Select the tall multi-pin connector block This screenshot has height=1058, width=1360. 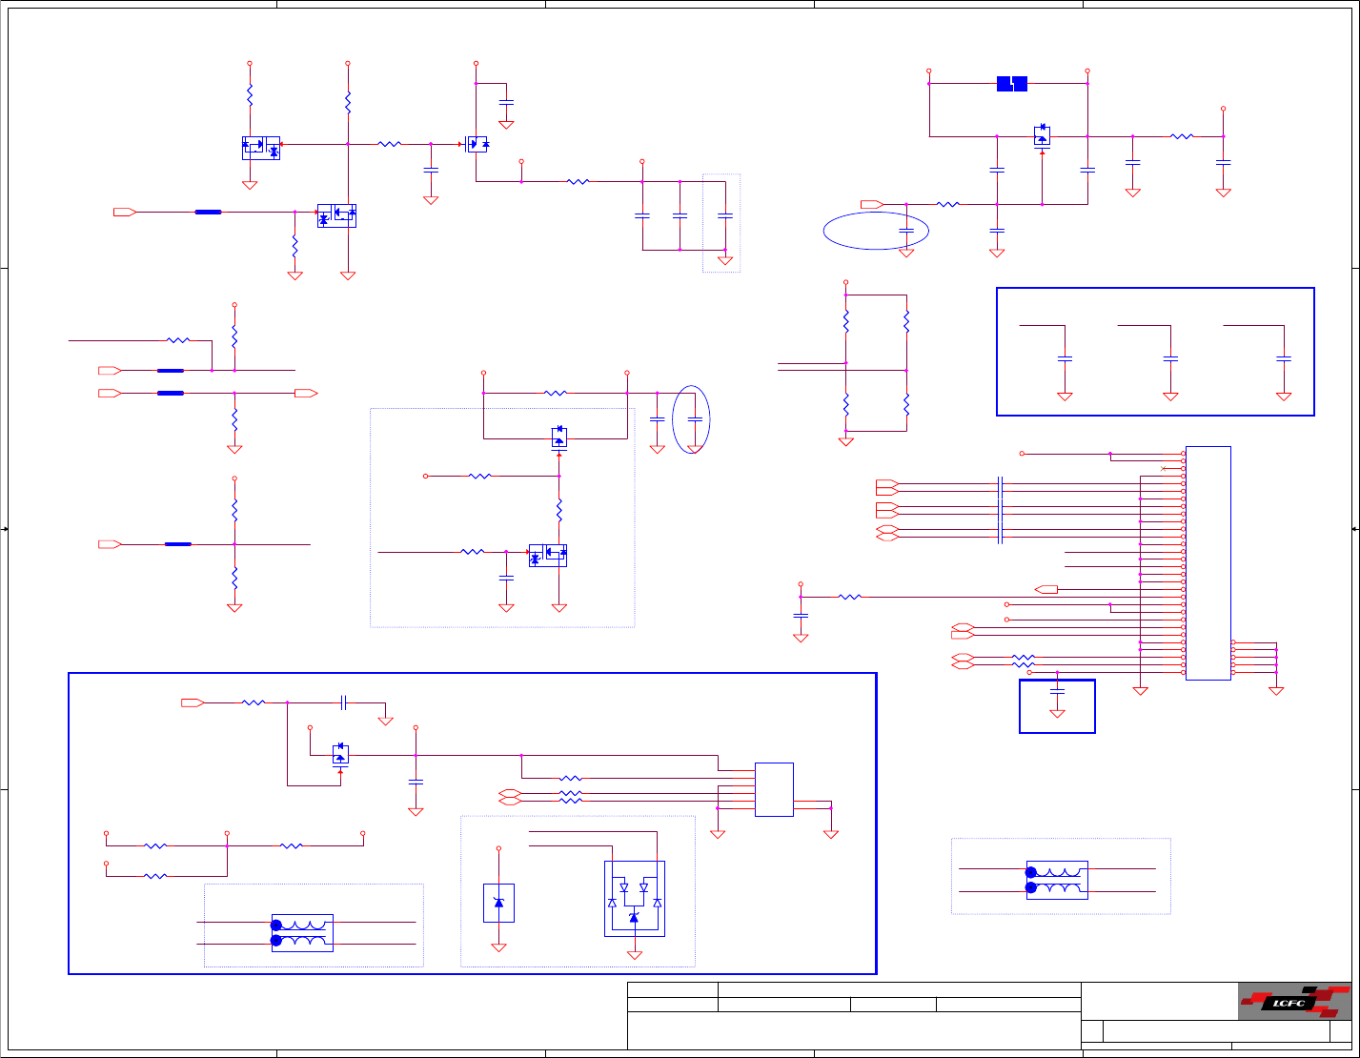[x=1208, y=563]
